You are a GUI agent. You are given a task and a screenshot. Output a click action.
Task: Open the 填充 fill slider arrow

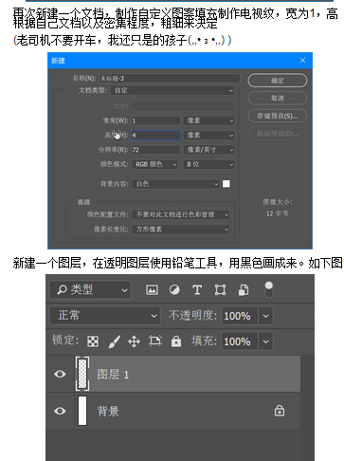click(x=266, y=341)
